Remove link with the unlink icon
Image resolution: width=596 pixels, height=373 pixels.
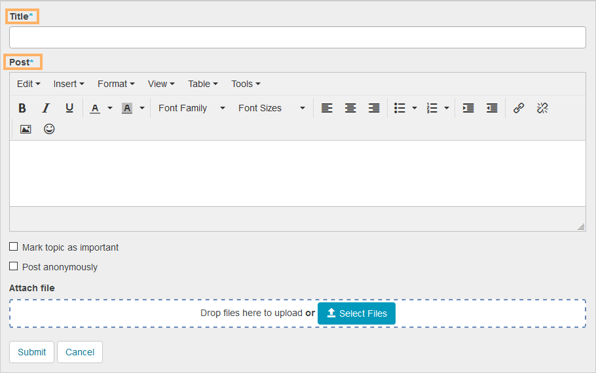coord(542,108)
